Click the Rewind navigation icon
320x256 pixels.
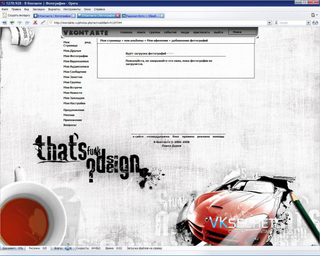click(x=4, y=22)
